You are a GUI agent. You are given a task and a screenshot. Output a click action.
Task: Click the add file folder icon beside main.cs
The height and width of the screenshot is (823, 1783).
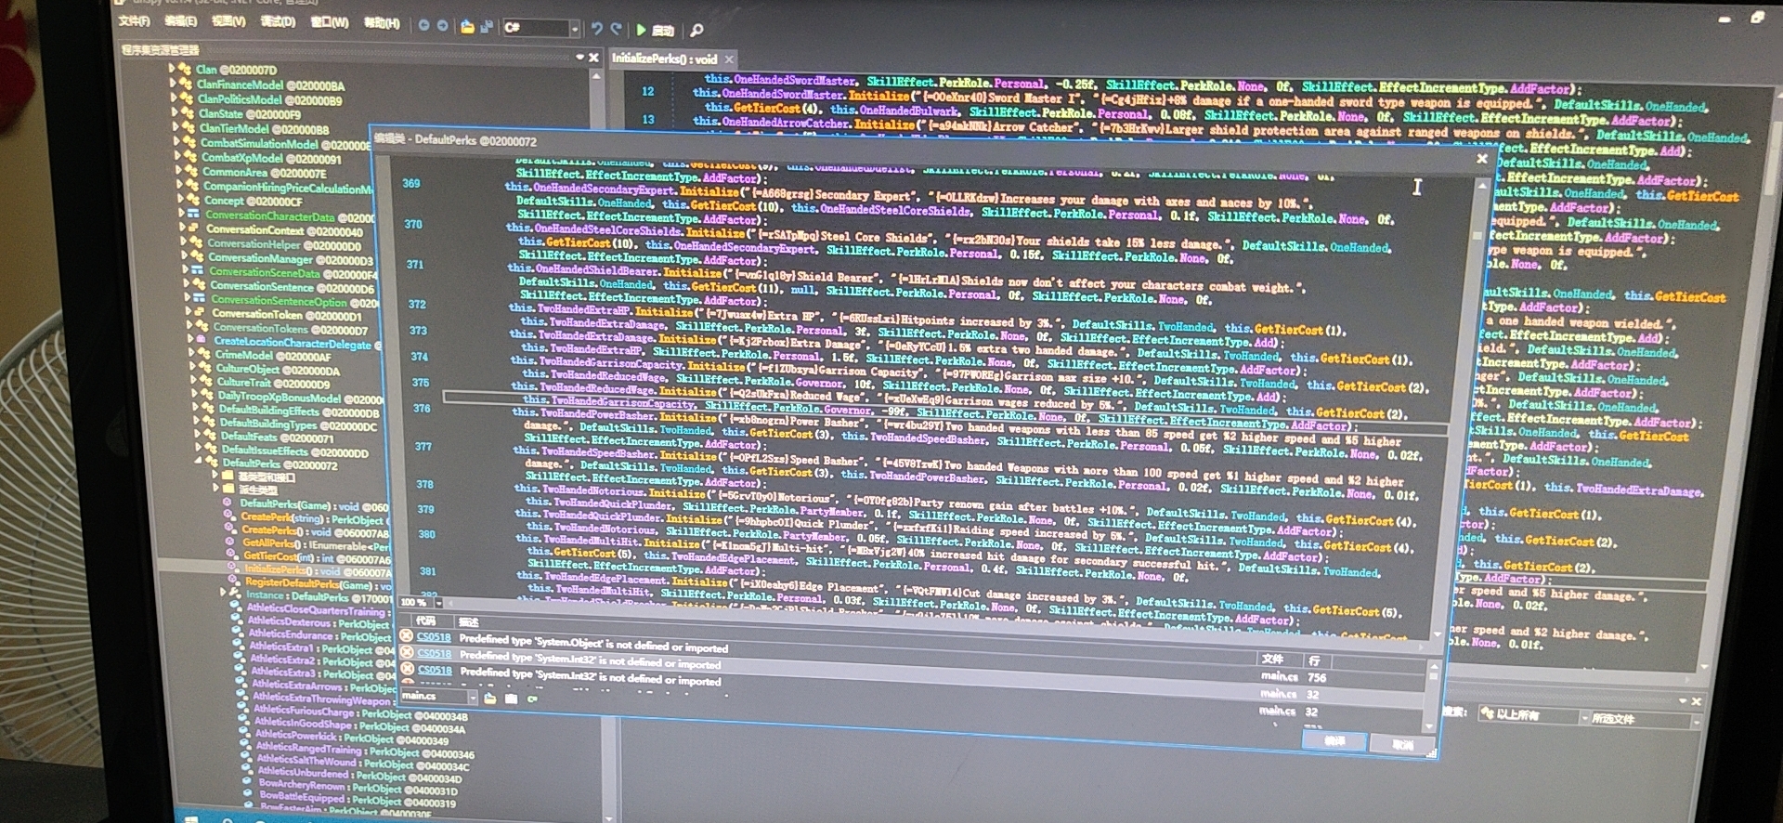click(490, 698)
